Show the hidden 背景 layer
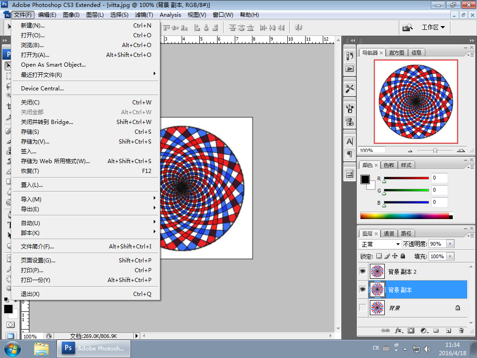 (x=362, y=308)
